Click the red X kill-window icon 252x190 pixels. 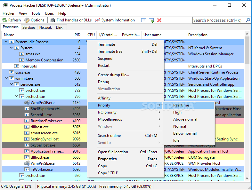(159, 20)
